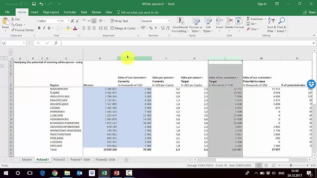This screenshot has width=317, height=178.
Task: Open Conditional Formatting in Styles group
Action: point(180,25)
